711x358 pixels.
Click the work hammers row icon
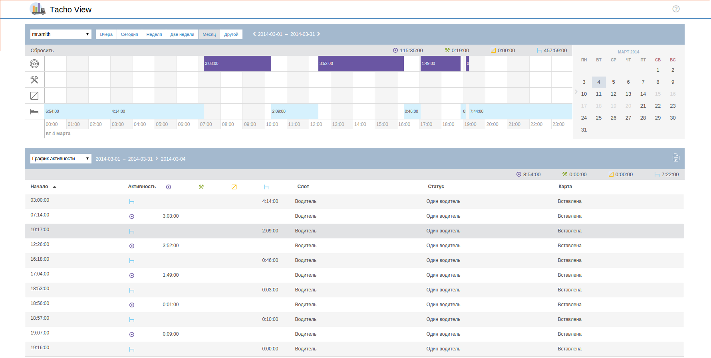(34, 80)
